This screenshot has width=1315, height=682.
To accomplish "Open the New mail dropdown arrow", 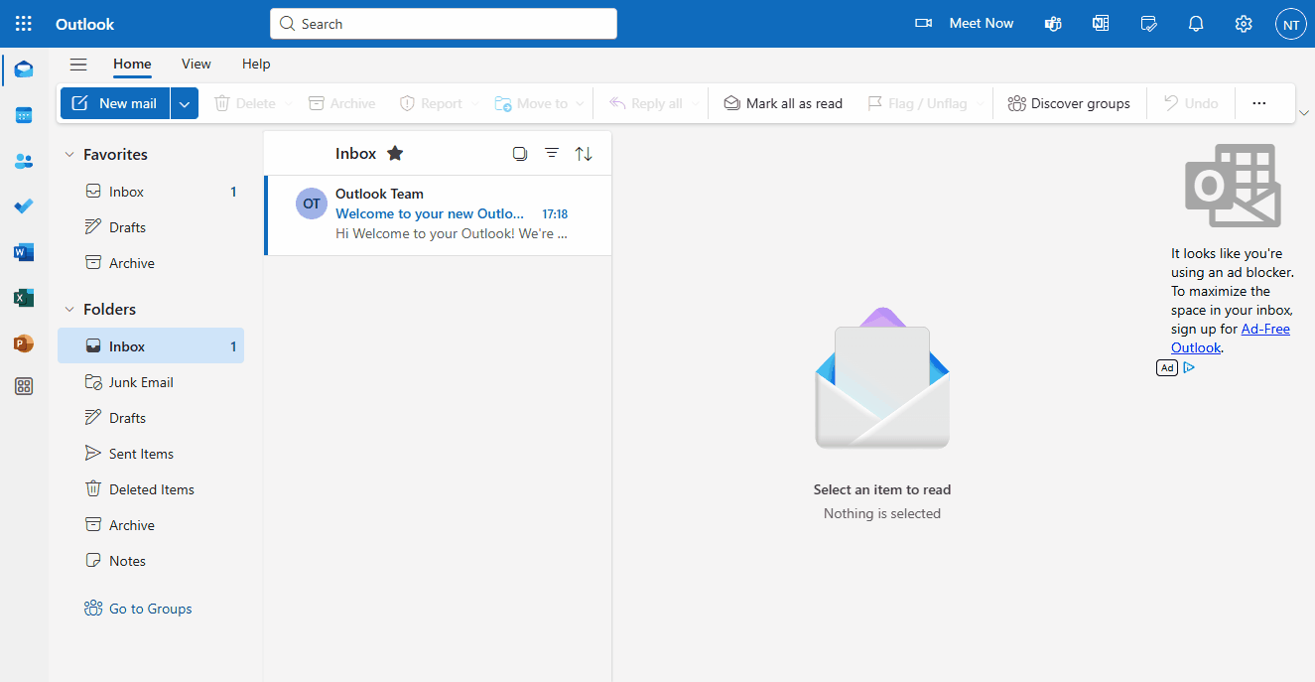I will [x=185, y=103].
